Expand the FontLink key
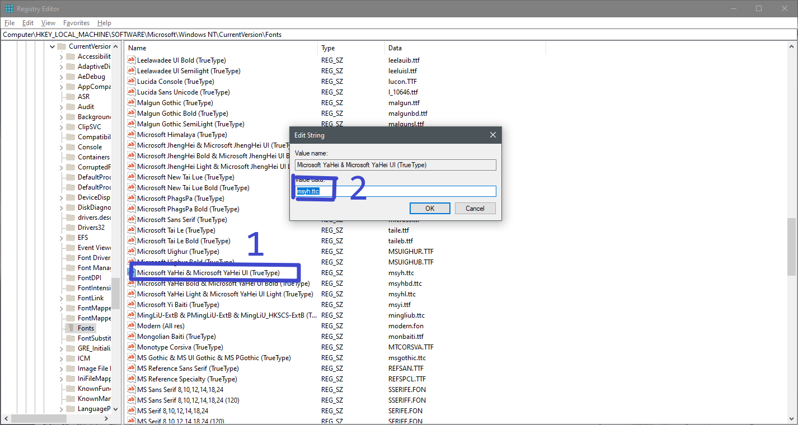Screen dimensions: 798x425 click(62, 298)
